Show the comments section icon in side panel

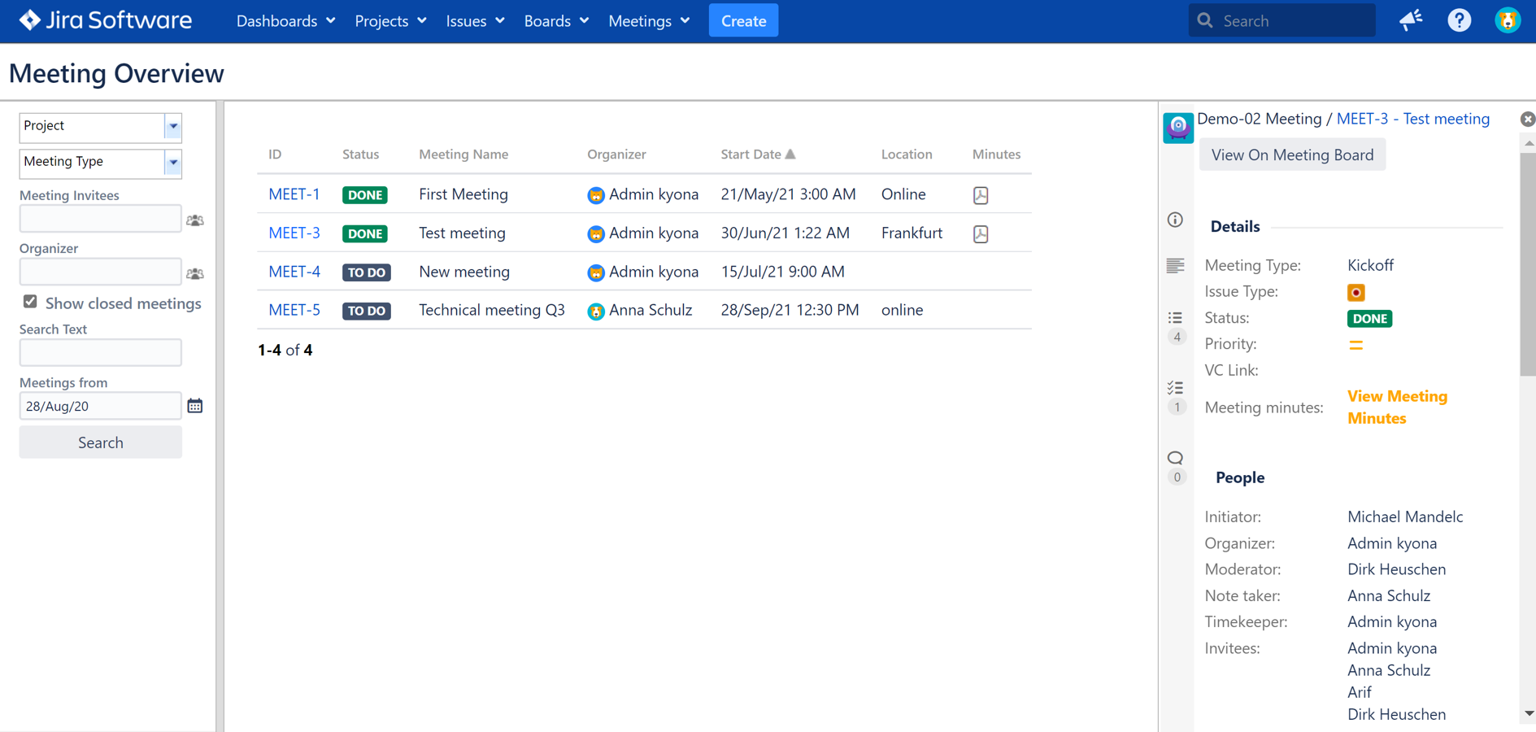(x=1175, y=459)
